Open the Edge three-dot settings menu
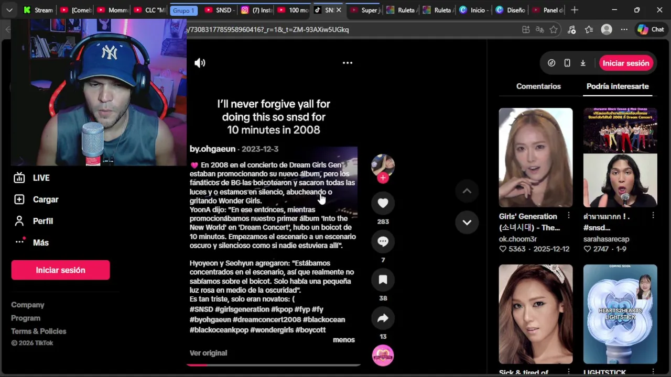 tap(624, 30)
